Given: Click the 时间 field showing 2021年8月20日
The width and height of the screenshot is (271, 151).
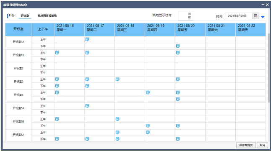Looking at the screenshot, I should coord(239,16).
